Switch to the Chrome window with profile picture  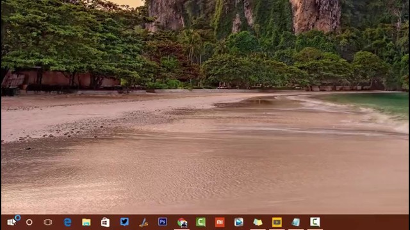182,222
